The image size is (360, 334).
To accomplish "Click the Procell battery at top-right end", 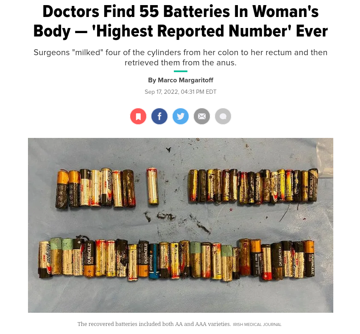I will 313,185.
